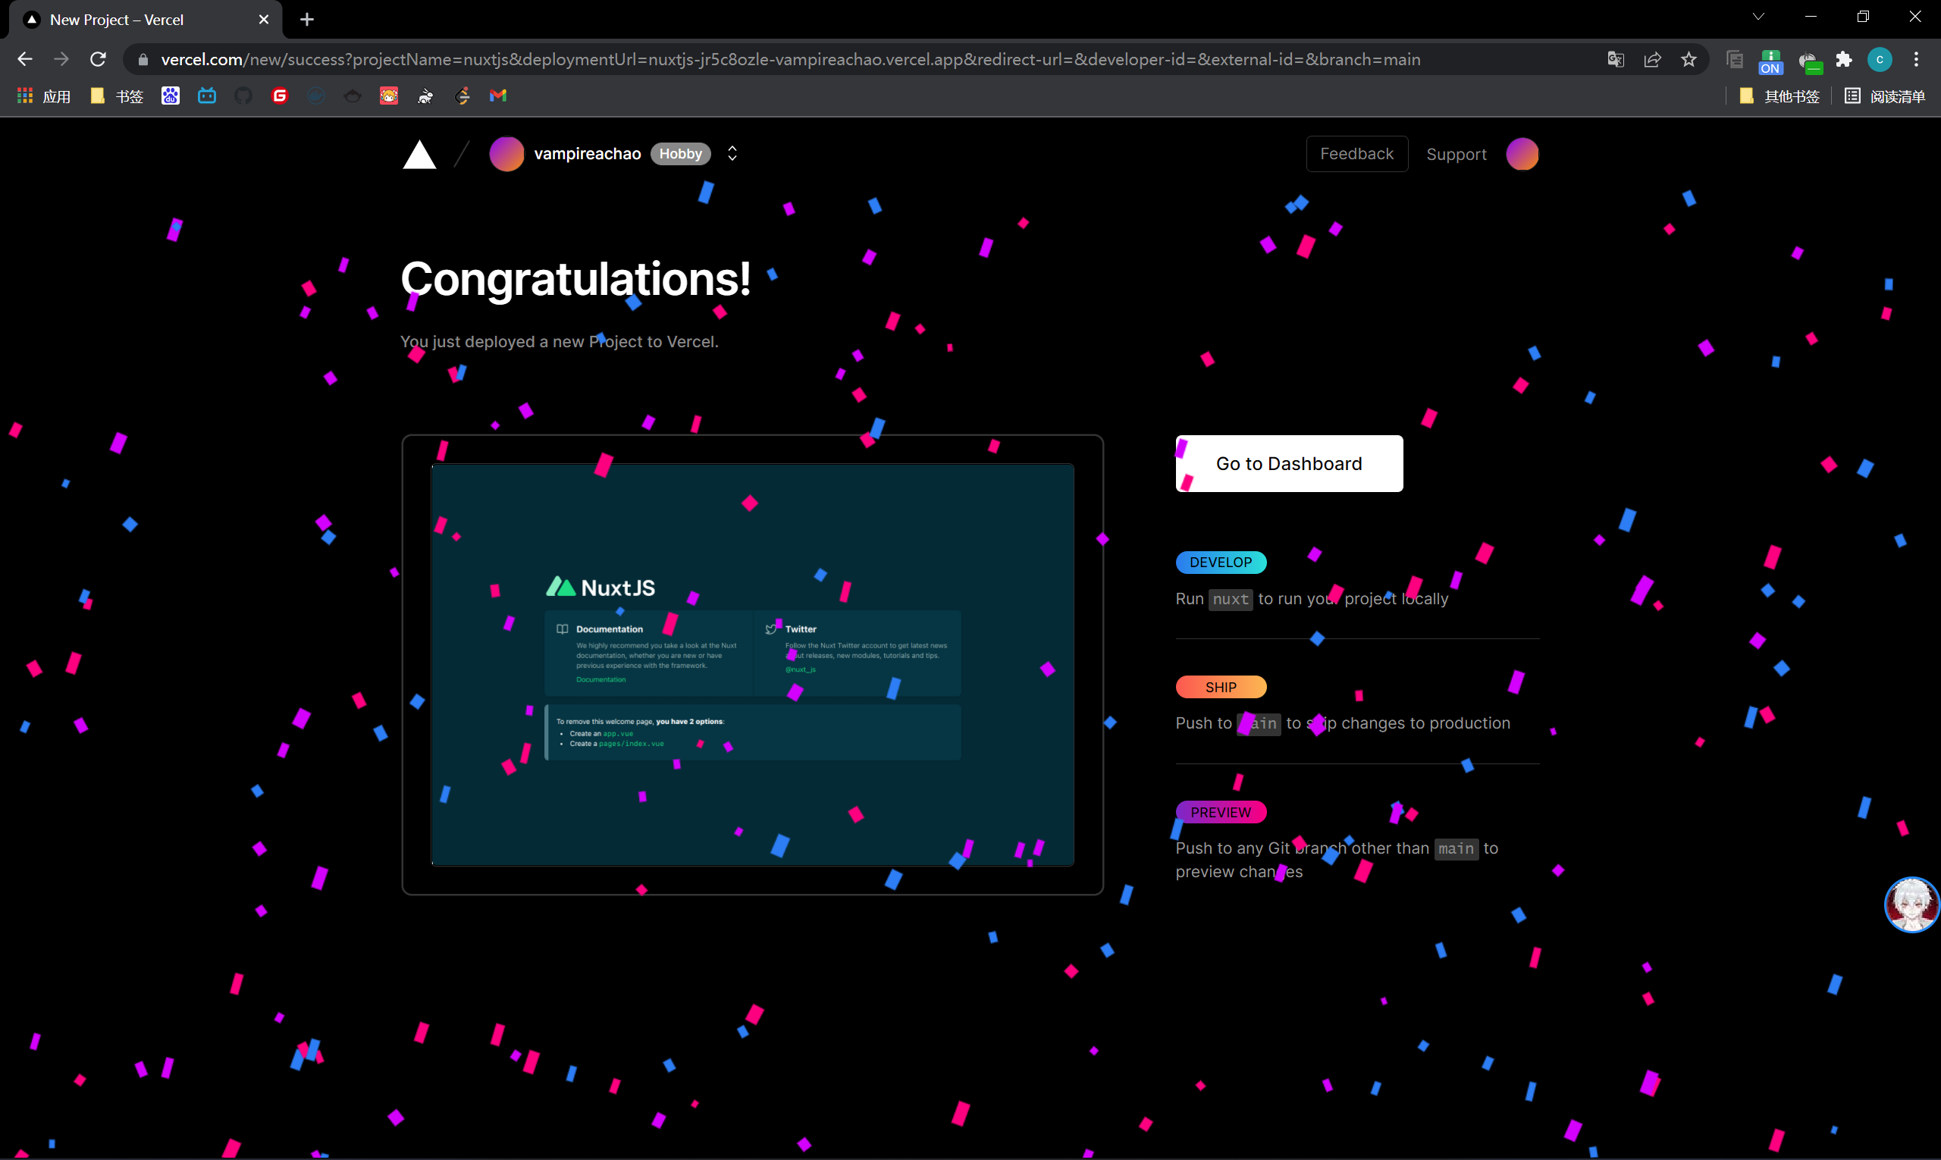This screenshot has height=1160, width=1941.
Task: Open the red Gitee bookmark
Action: pos(279,96)
